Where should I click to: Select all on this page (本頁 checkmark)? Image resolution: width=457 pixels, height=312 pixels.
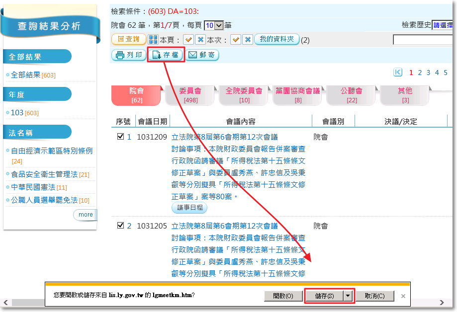(x=188, y=40)
